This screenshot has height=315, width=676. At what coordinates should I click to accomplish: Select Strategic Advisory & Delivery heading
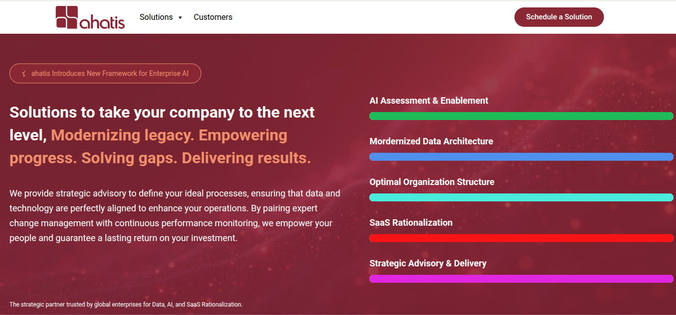pos(427,263)
